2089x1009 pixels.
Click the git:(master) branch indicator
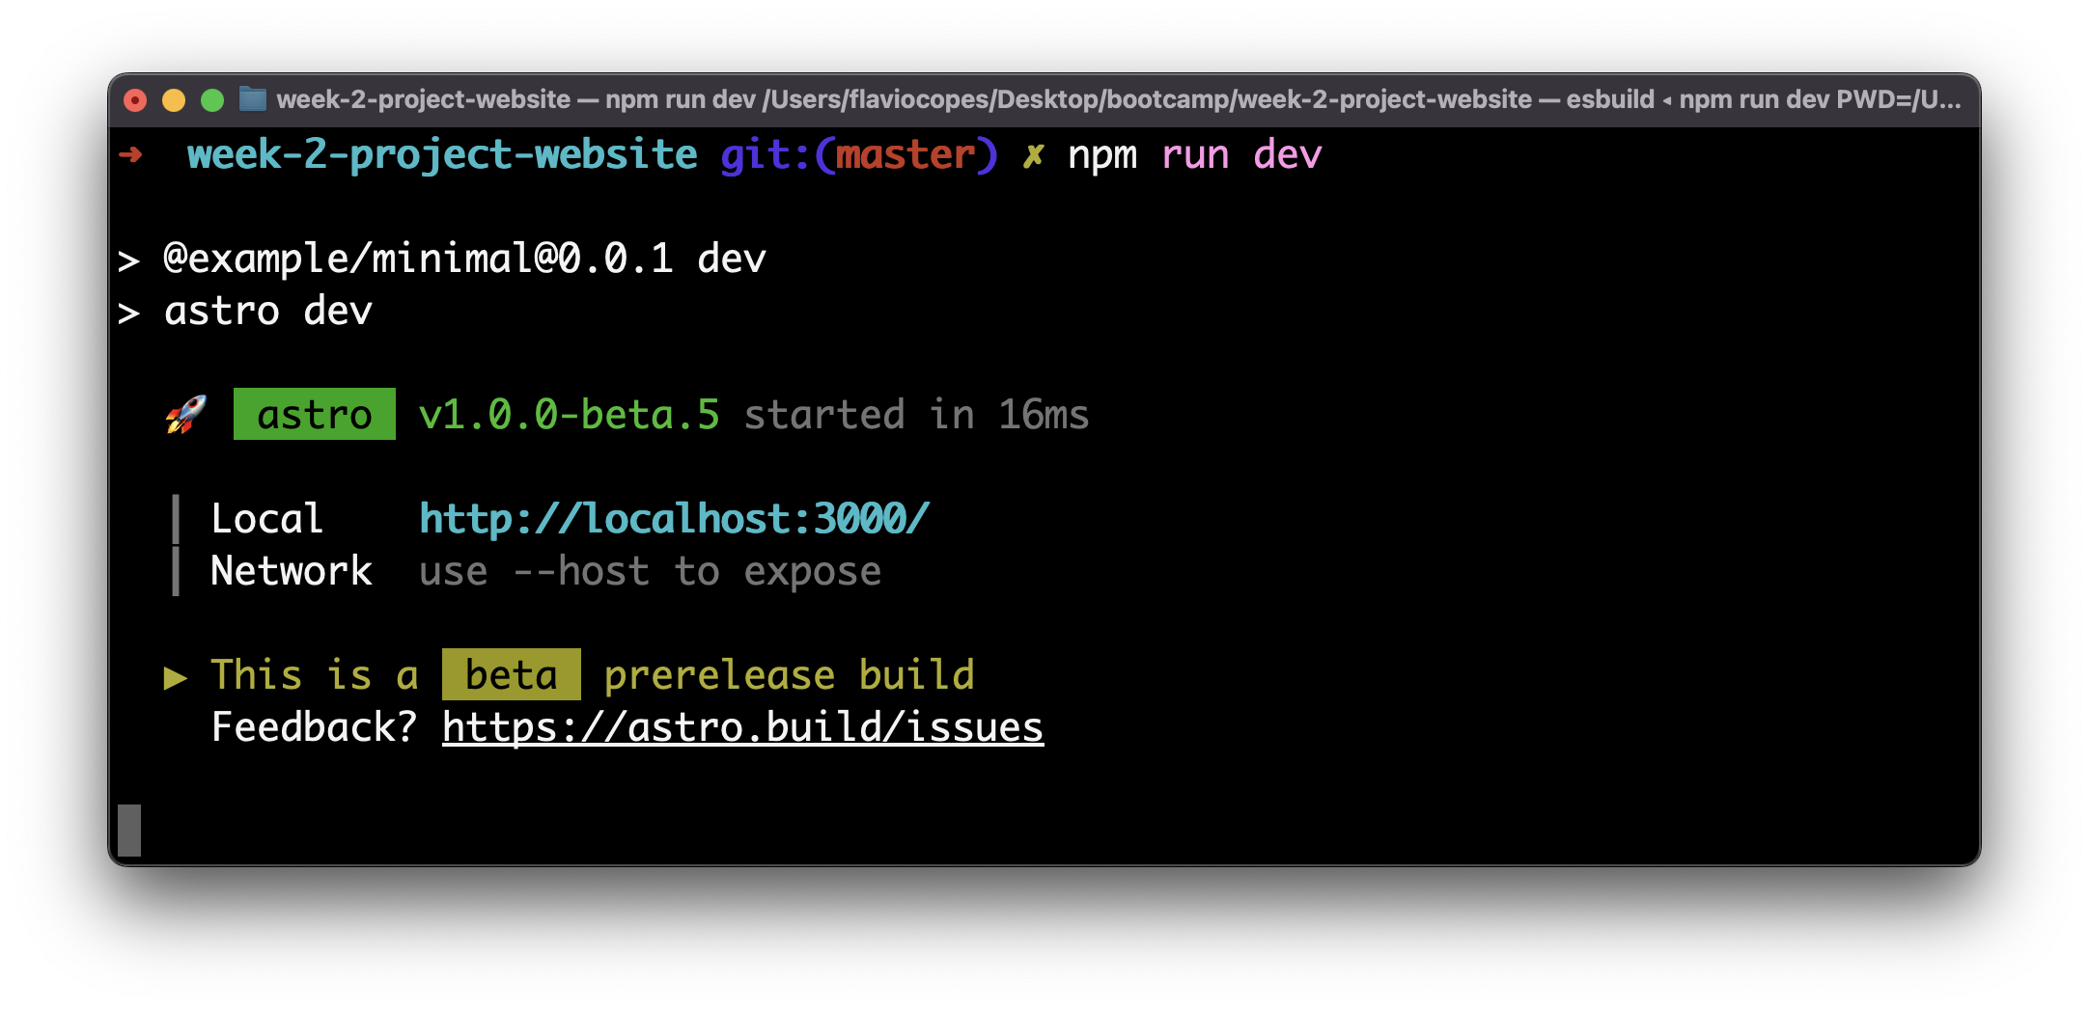click(858, 154)
